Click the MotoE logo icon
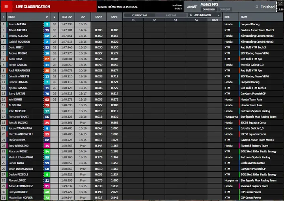The height and width of the screenshot is (201, 284). pyautogui.click(x=192, y=7)
